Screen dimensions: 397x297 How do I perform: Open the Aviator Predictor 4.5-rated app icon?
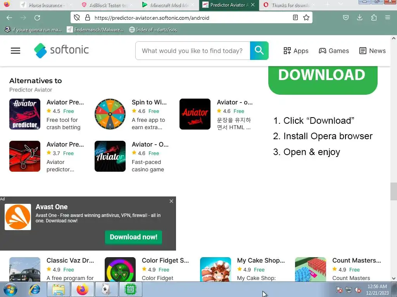click(25, 114)
